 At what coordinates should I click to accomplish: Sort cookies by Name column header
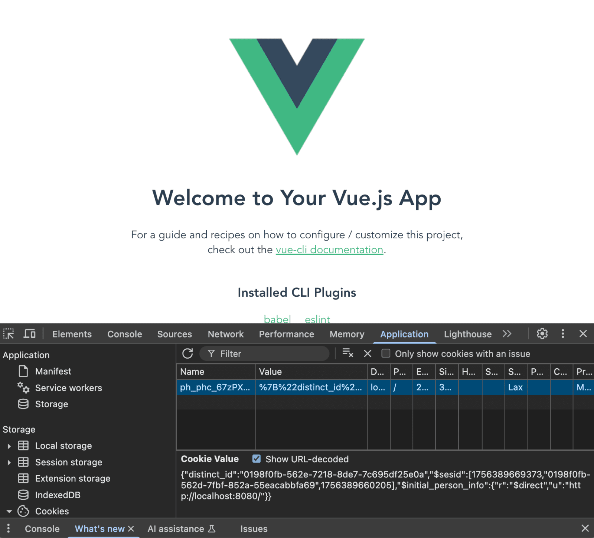pos(216,372)
